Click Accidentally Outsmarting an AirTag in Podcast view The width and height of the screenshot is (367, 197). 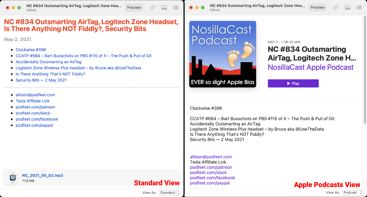pos(225,124)
